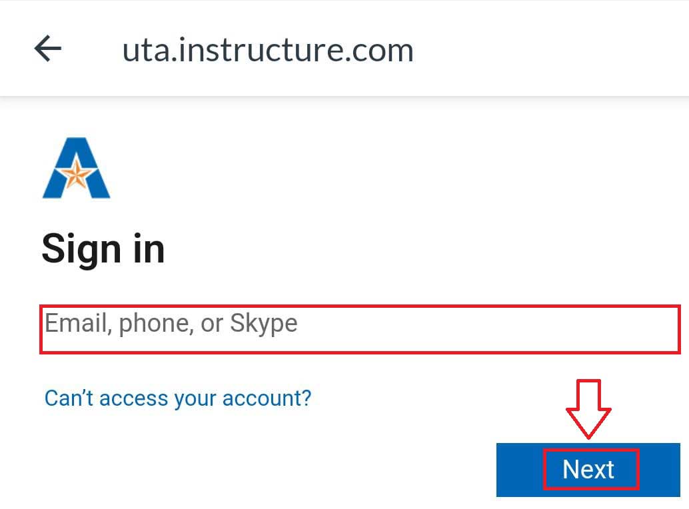
Task: Click the Sign in heading
Action: click(x=103, y=249)
